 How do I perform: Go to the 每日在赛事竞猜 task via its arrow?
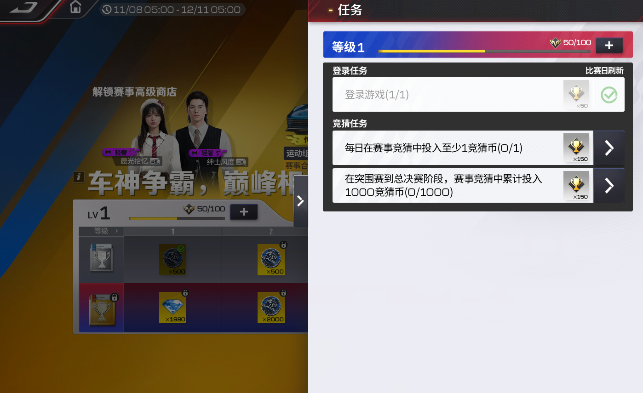(609, 148)
